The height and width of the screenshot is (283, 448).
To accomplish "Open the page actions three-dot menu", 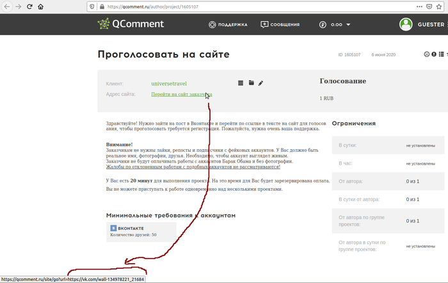I will [419, 6].
